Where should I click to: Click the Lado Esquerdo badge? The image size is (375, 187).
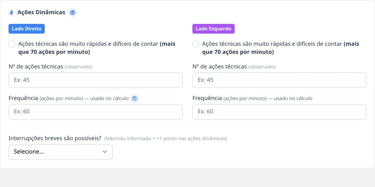tap(213, 29)
